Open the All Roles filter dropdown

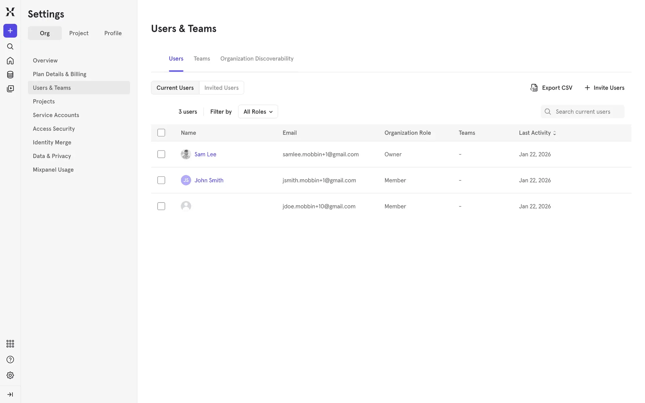[x=258, y=111]
